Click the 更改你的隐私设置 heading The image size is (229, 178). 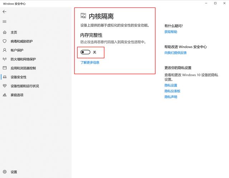pos(178,68)
